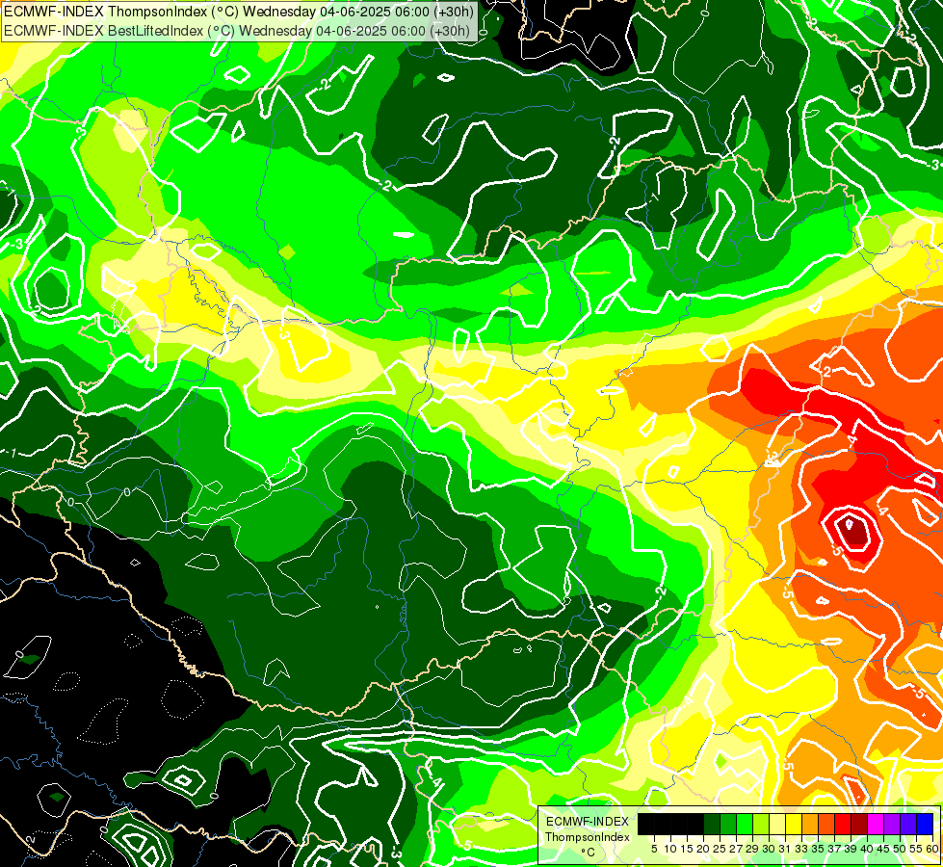The width and height of the screenshot is (943, 867).
Task: Click the legend tick value 29
Action: coord(753,849)
